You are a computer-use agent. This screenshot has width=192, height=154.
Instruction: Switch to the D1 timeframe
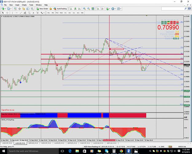[x=74, y=13]
